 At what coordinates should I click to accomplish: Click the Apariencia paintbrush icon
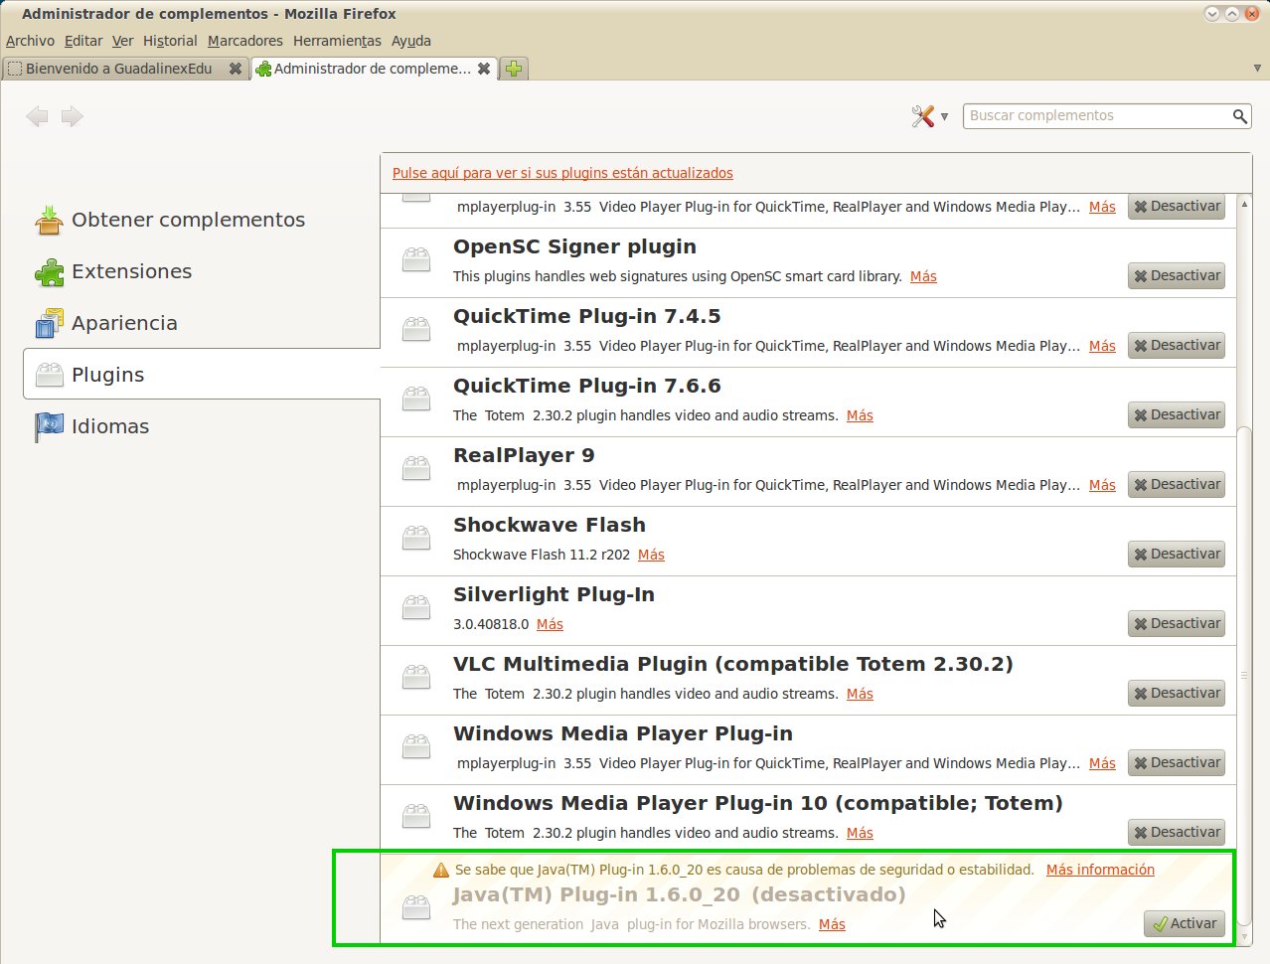click(49, 323)
